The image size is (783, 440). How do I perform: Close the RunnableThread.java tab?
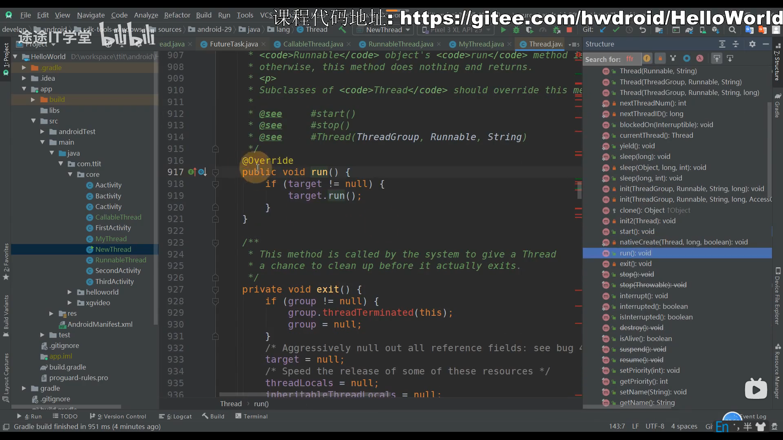[x=439, y=44]
